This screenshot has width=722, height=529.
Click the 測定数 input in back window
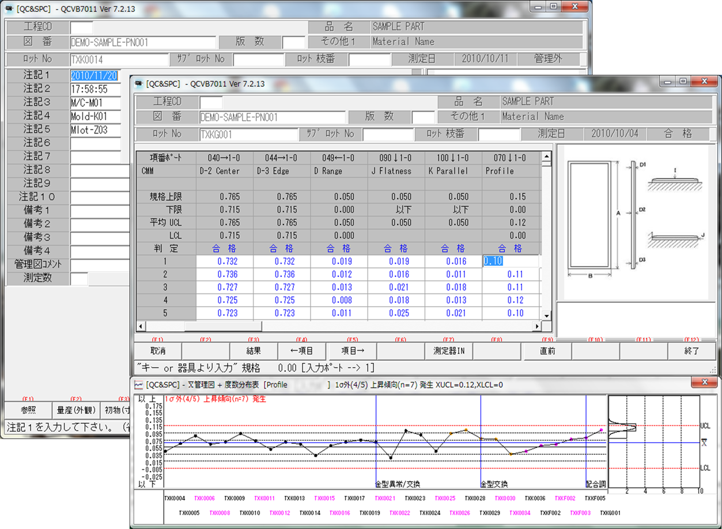point(80,279)
